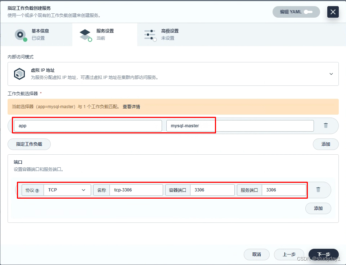Click the 工作负载选择器 label
The height and width of the screenshot is (265, 346).
click(23, 94)
